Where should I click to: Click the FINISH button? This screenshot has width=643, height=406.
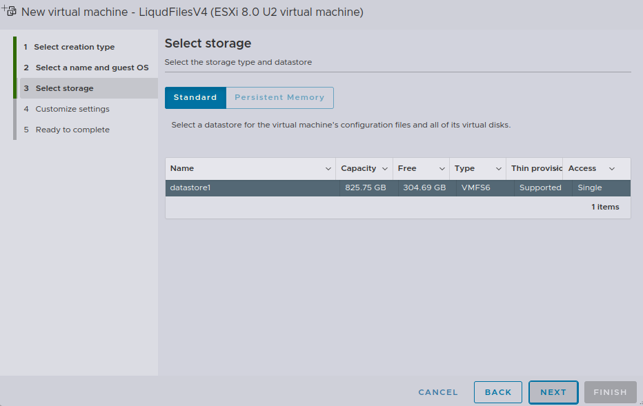click(610, 392)
